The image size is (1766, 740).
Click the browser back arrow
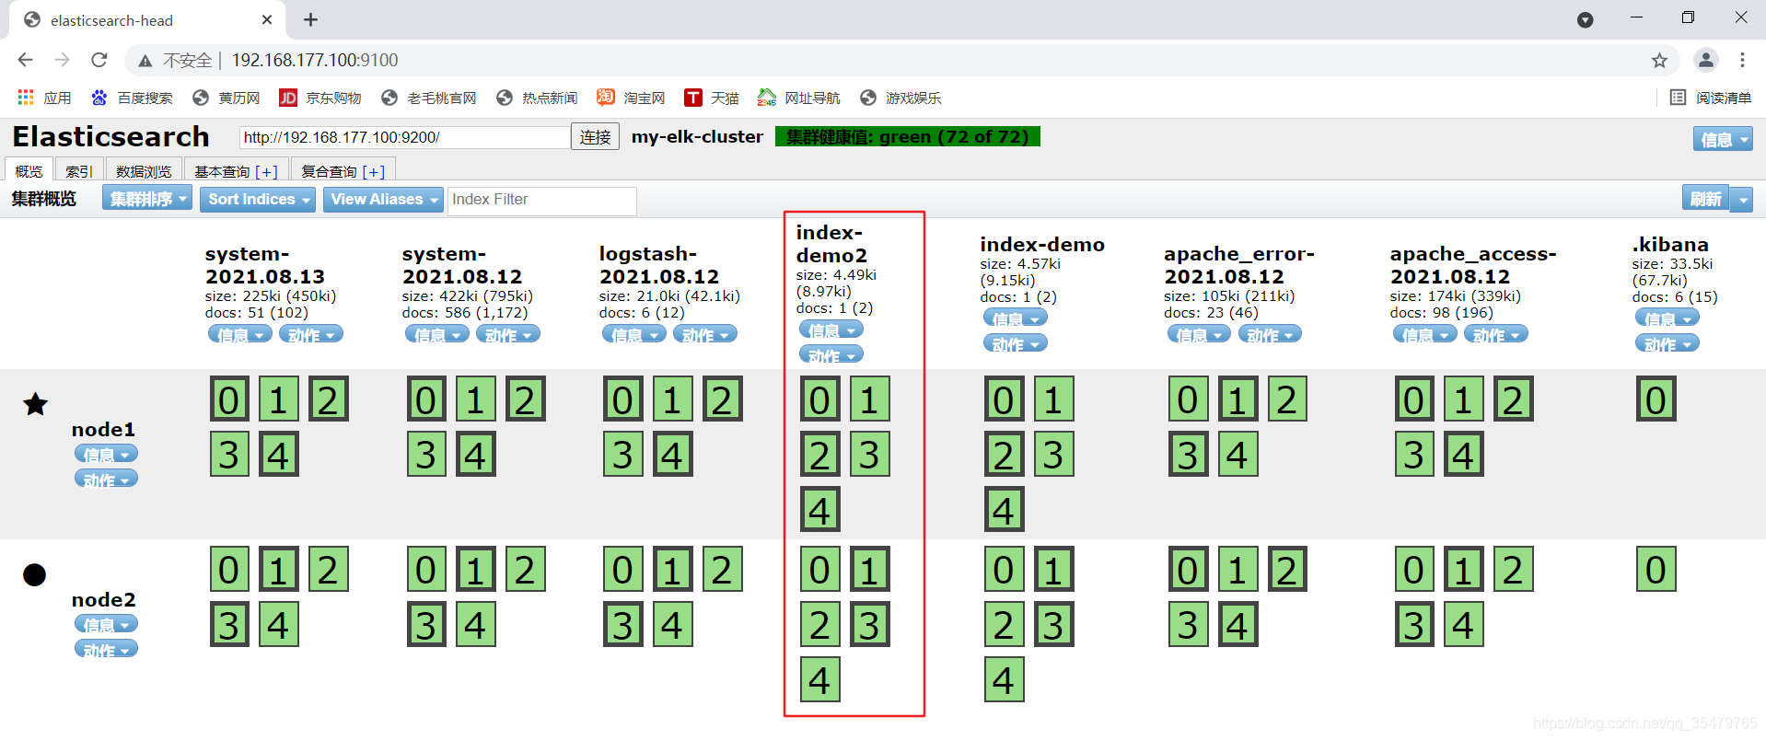point(25,60)
